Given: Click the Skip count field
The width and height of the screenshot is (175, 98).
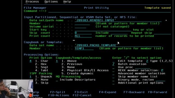Looking at the screenshot, I should pyautogui.click(x=83, y=33).
